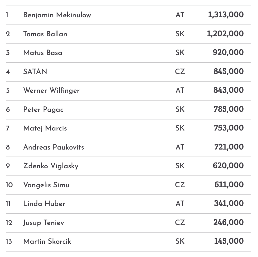The height and width of the screenshot is (257, 258).
Task: Click the 341,000 chip count
Action: click(229, 204)
